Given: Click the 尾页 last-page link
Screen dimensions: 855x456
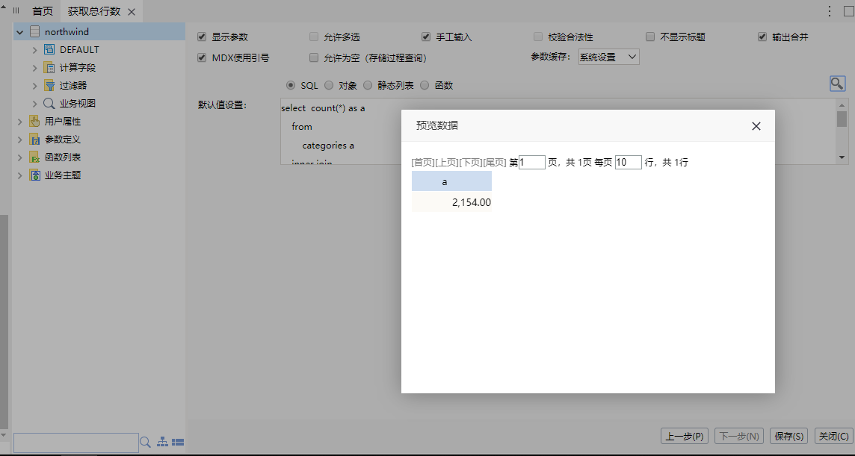Looking at the screenshot, I should (x=495, y=163).
